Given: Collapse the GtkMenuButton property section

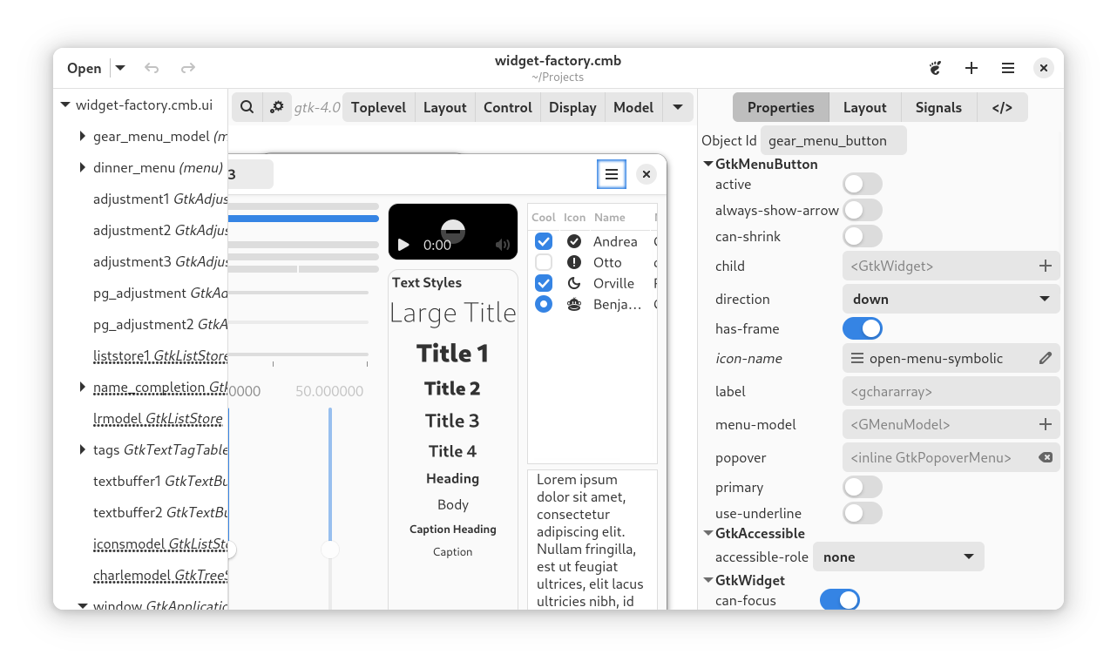Looking at the screenshot, I should click(x=707, y=164).
